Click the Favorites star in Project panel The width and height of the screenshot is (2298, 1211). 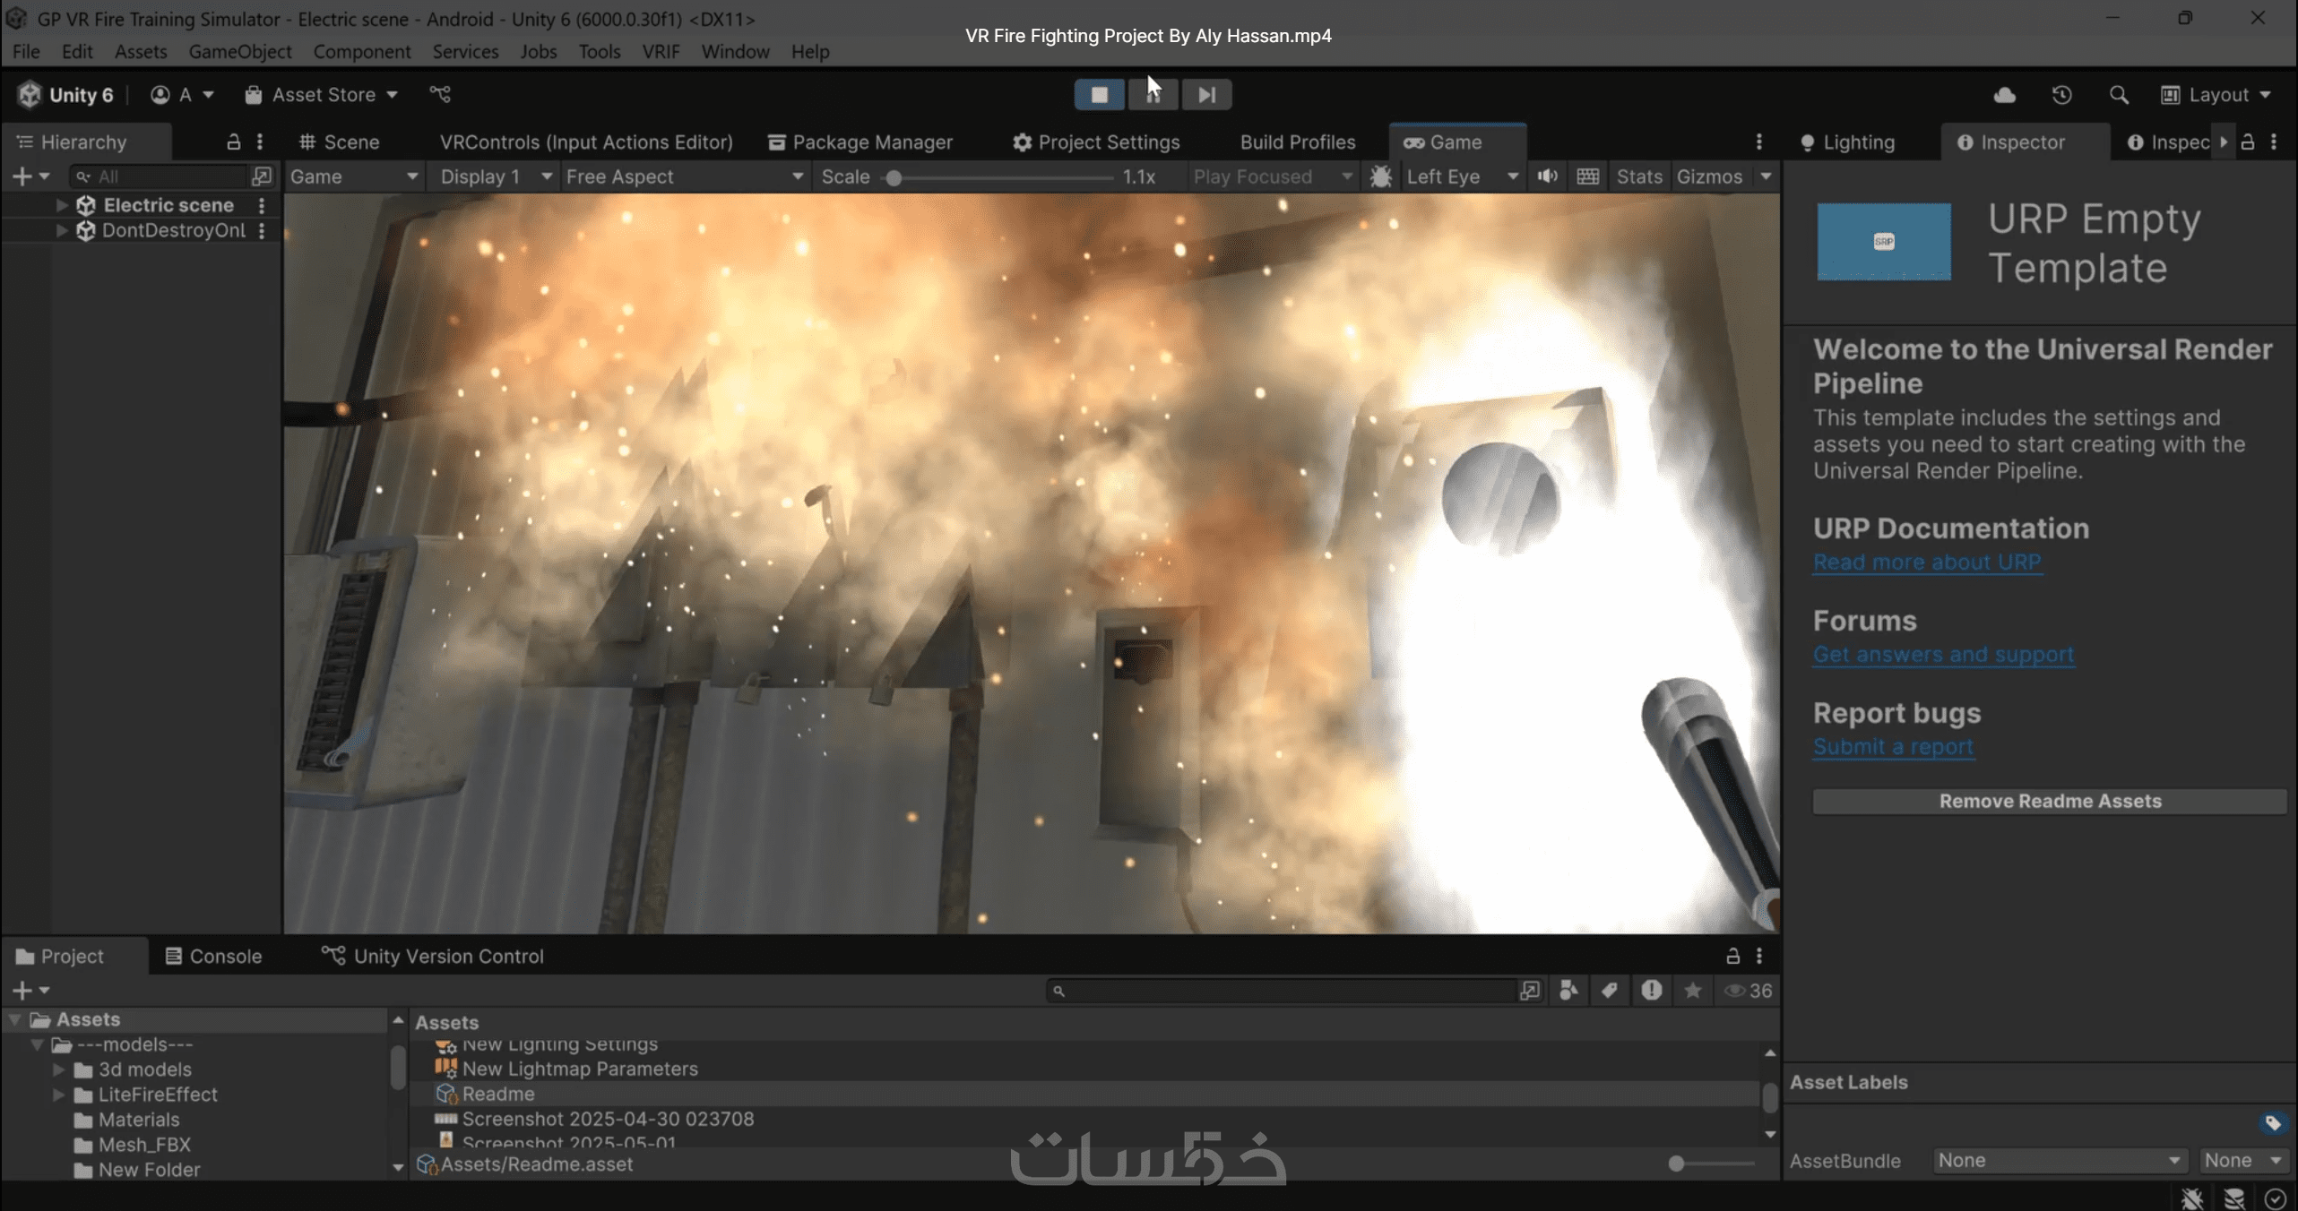click(1692, 991)
